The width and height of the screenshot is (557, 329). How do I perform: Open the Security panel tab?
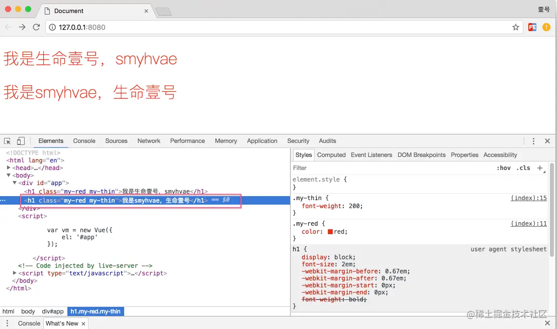point(298,141)
